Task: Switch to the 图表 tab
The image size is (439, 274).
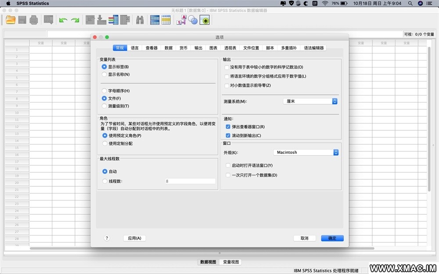Action: (x=213, y=48)
